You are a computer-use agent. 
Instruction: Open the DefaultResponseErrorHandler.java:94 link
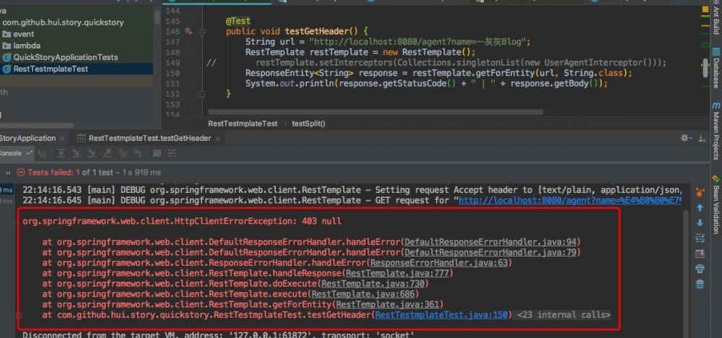[491, 242]
